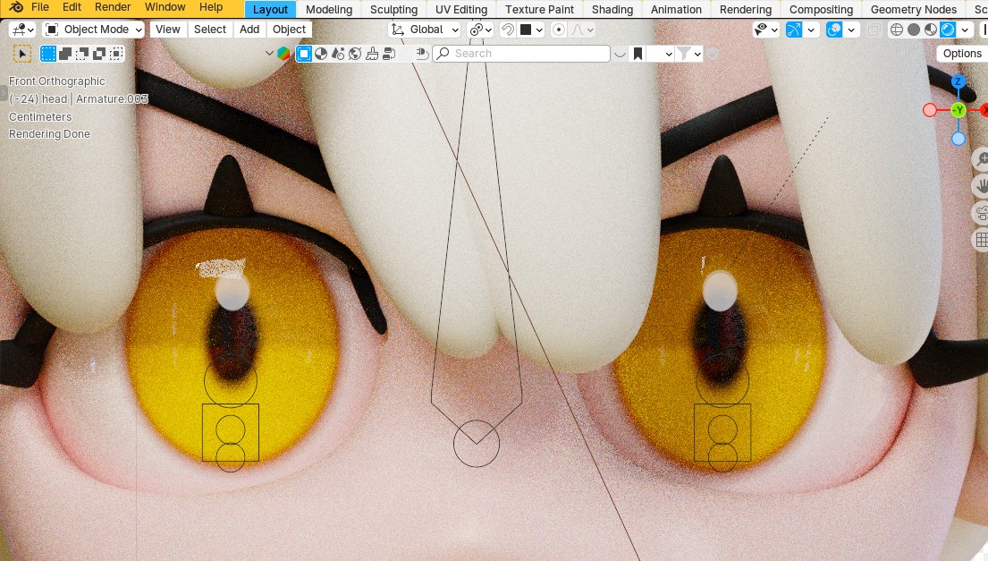
Task: Open the transform pivot point menu
Action: pos(481,30)
